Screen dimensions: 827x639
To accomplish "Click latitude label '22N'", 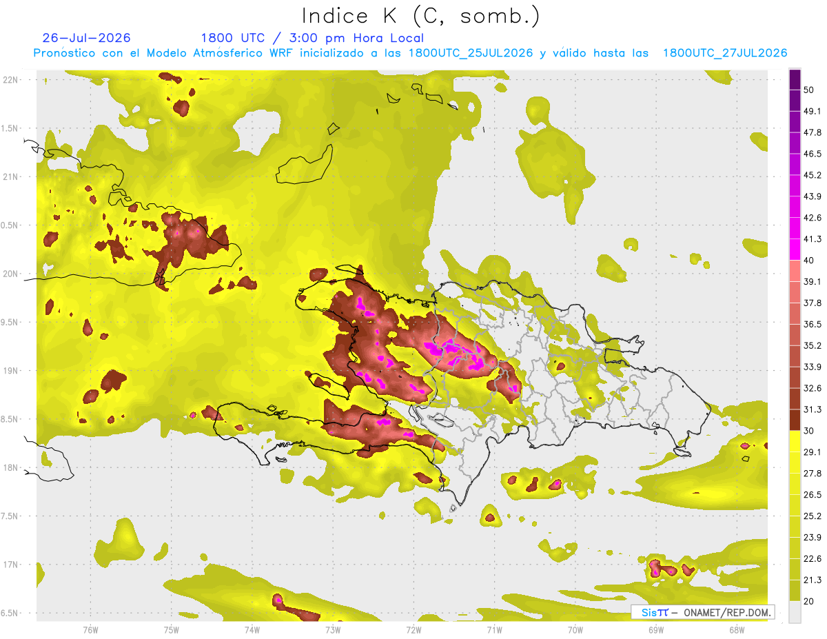I will (x=12, y=79).
